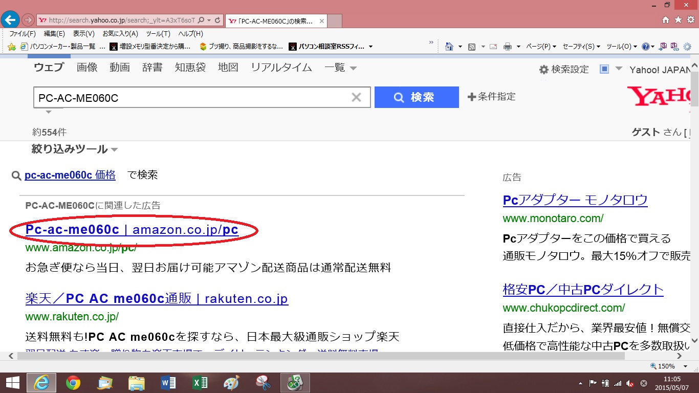The height and width of the screenshot is (393, 699).
Task: Open Word from taskbar
Action: [x=168, y=383]
